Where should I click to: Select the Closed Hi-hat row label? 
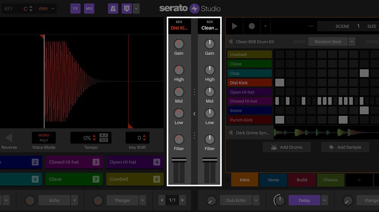249,101
